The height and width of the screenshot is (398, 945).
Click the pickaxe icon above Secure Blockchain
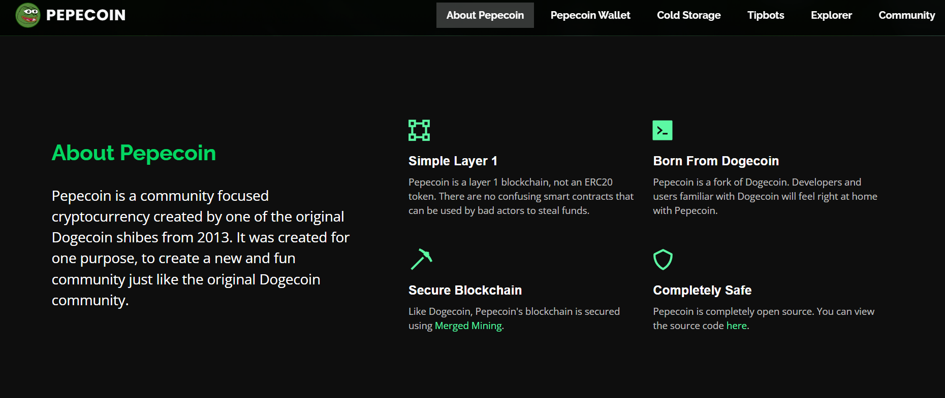tap(421, 259)
